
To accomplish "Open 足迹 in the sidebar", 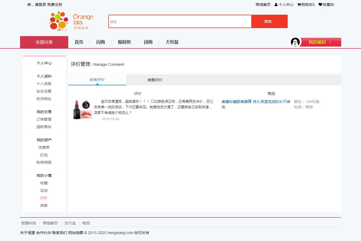I will [44, 190].
